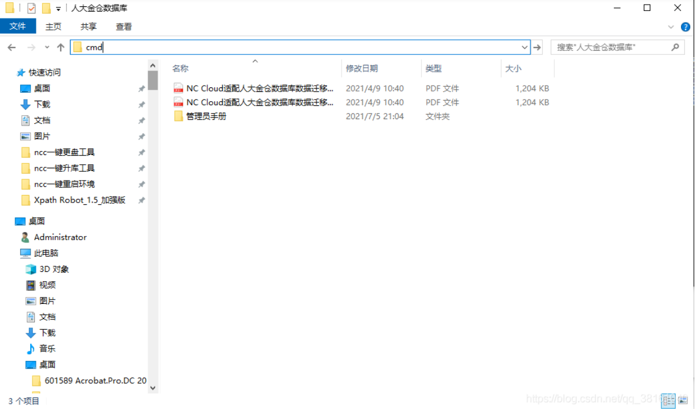Go back with the left arrow button
Screen dimensions: 696x409
click(x=12, y=47)
